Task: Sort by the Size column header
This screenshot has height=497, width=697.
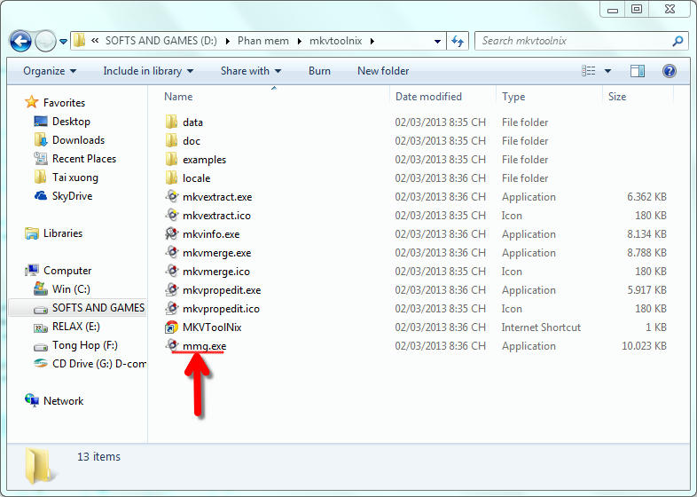Action: coord(617,97)
